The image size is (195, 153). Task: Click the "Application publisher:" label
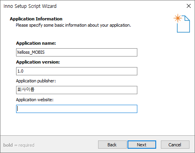pos(36,81)
